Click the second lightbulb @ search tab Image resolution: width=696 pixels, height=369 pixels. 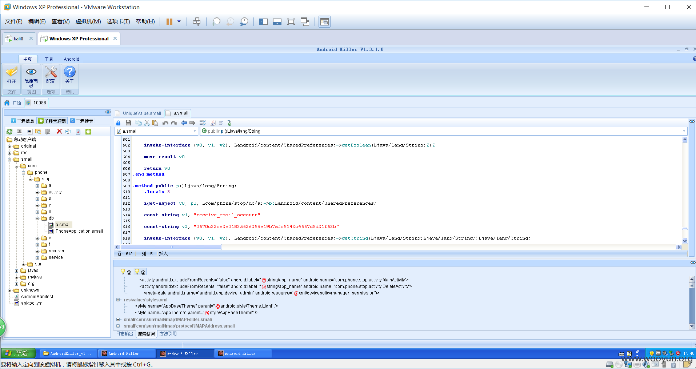[x=140, y=272]
